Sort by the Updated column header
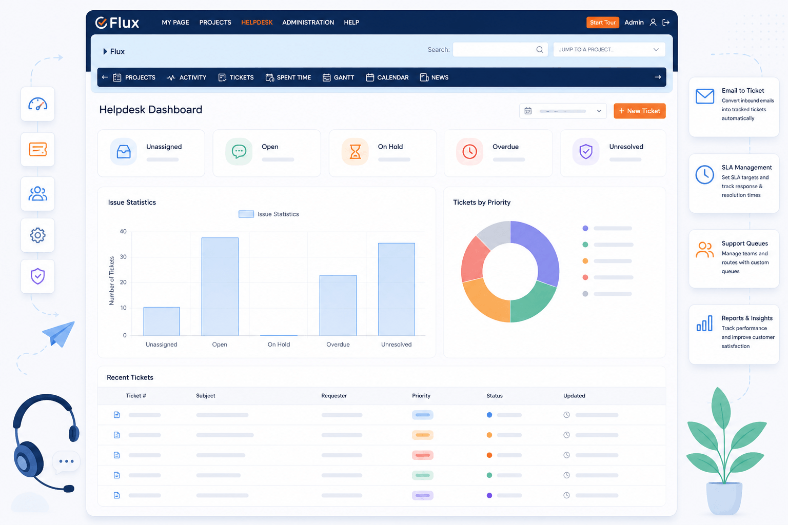788x525 pixels. 574,396
